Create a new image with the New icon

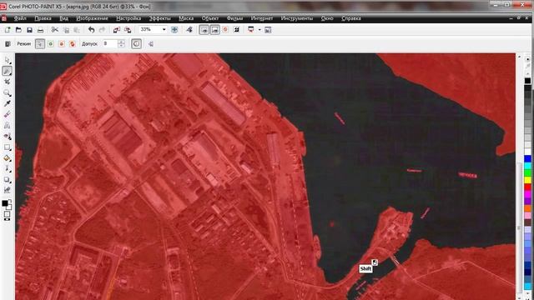coord(8,30)
